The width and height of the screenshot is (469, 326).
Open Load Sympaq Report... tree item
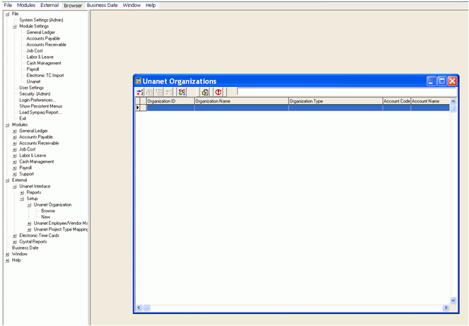coord(40,112)
